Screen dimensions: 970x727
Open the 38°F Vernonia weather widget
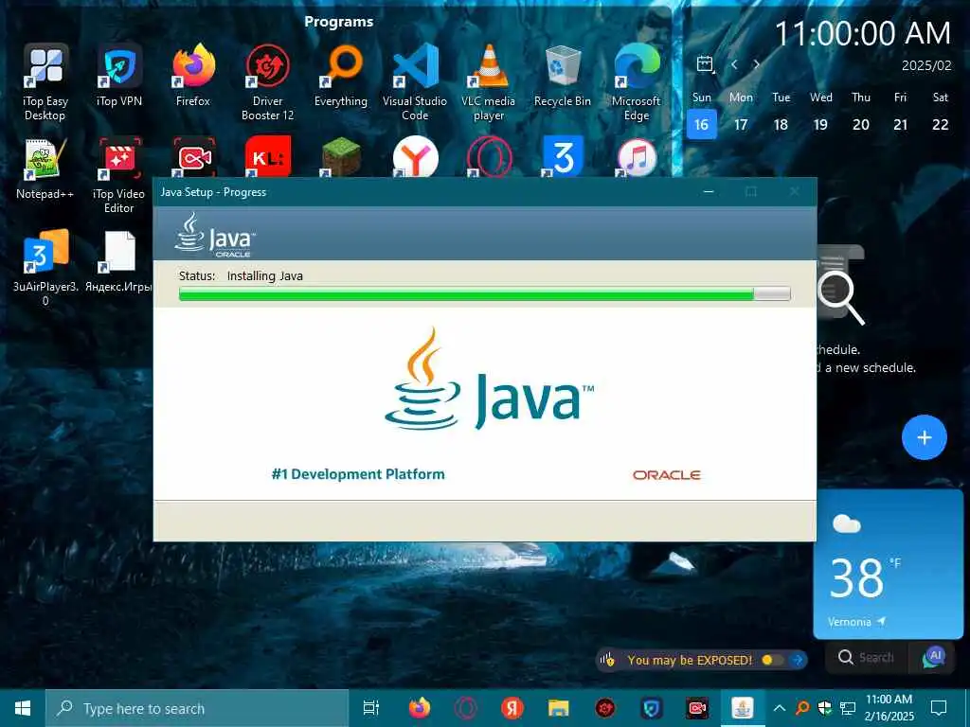tap(889, 564)
